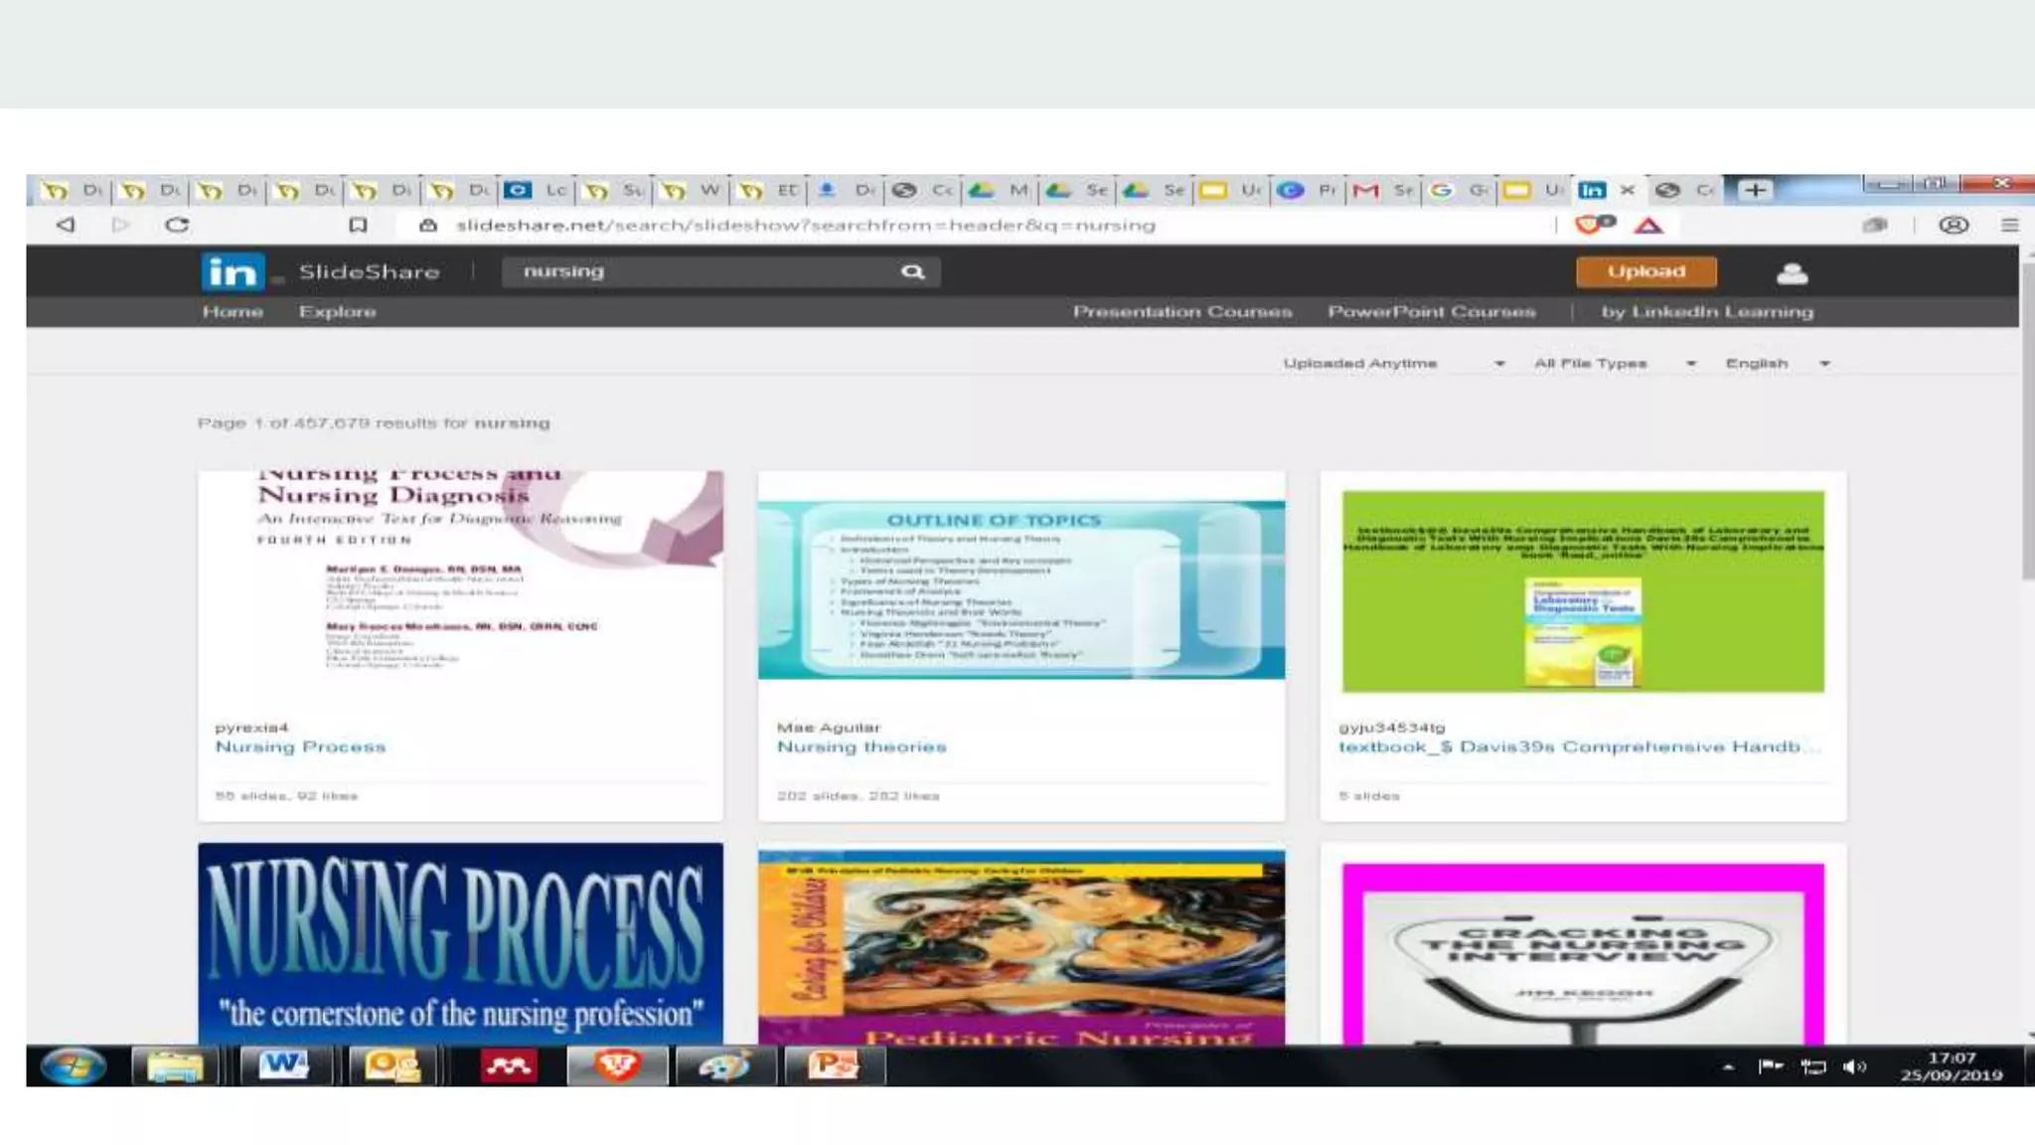This screenshot has height=1145, width=2035.
Task: Click the taskbar volume icon
Action: point(1853,1066)
